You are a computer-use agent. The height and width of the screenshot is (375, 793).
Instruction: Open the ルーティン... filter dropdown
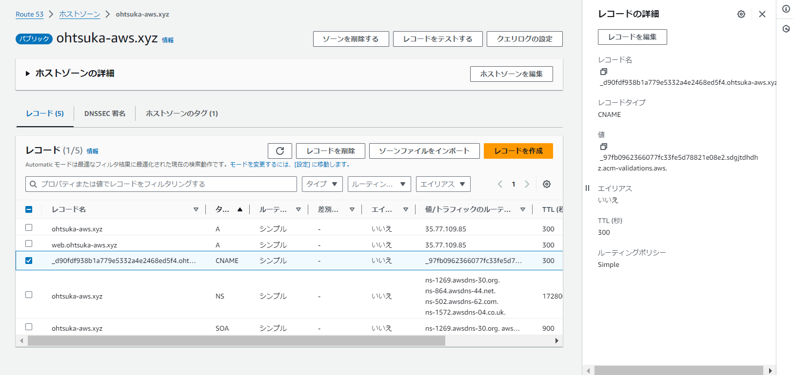pos(379,184)
